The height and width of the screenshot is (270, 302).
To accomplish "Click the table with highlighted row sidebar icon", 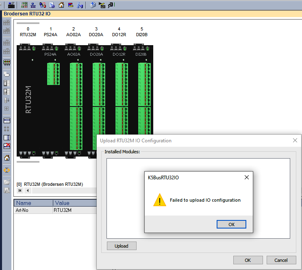I will (7, 121).
